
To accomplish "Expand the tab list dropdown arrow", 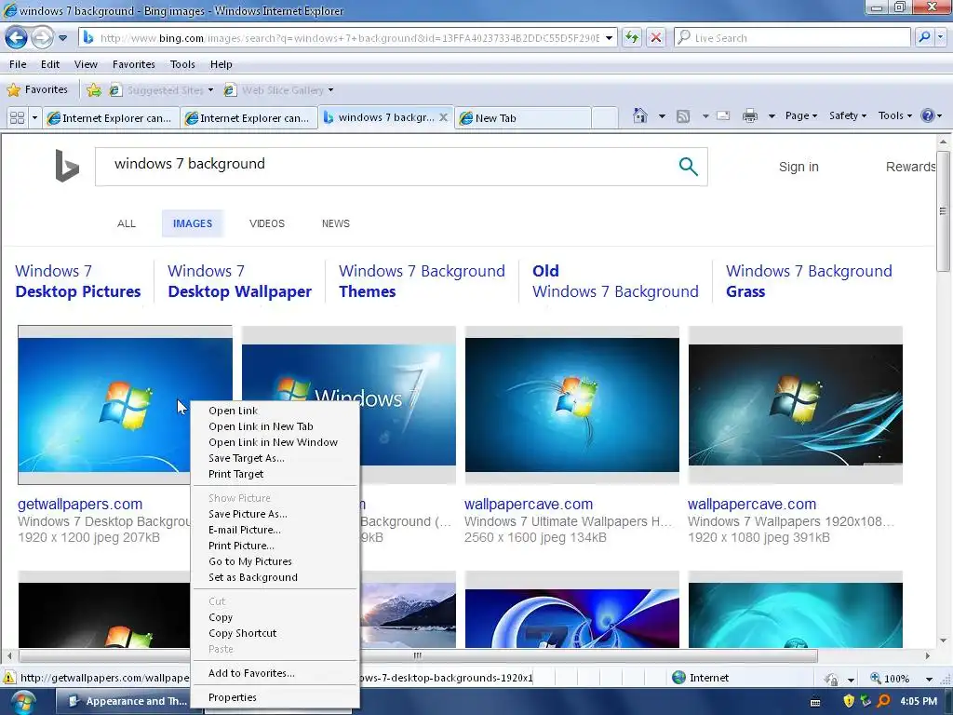I will 34,117.
